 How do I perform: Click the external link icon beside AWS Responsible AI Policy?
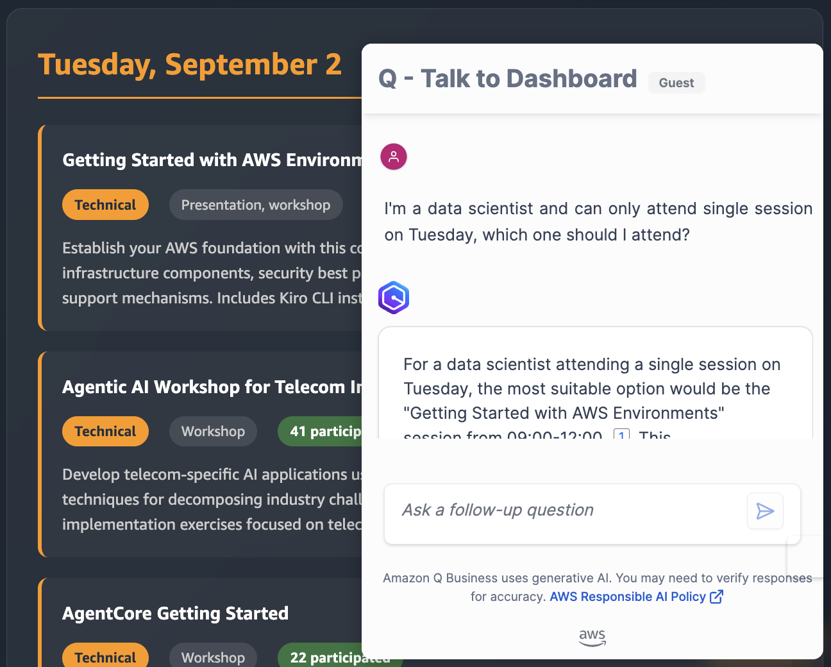(x=716, y=596)
